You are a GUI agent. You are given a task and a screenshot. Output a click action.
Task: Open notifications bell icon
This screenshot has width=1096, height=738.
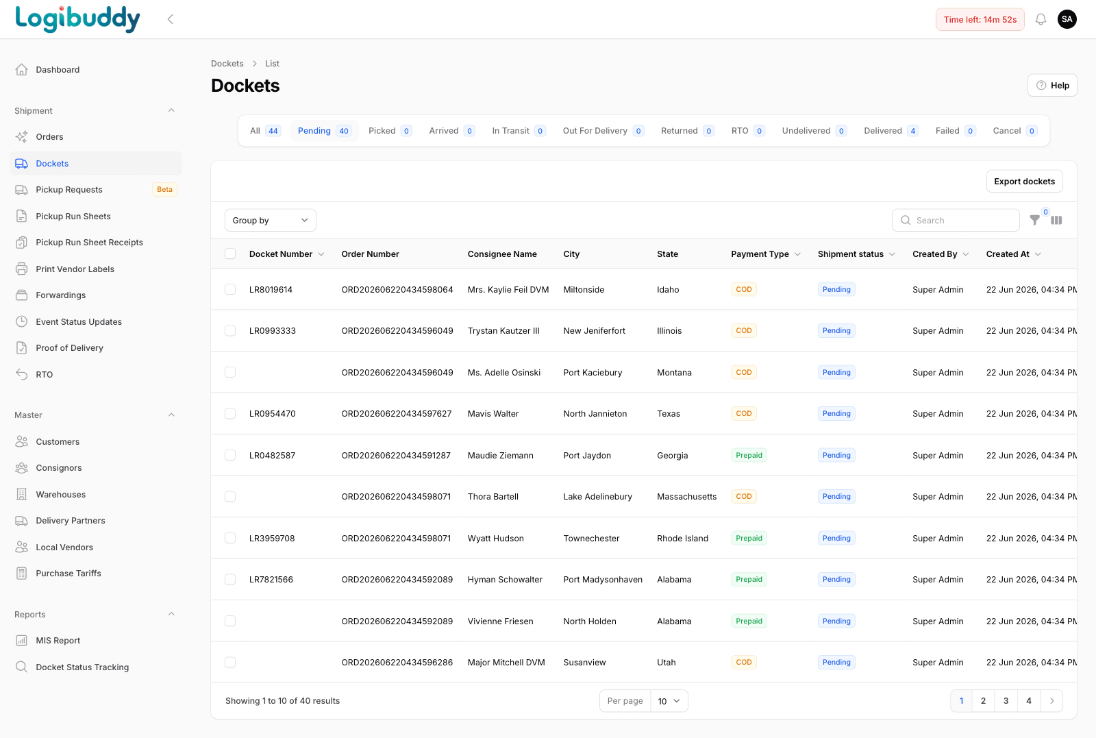tap(1041, 19)
